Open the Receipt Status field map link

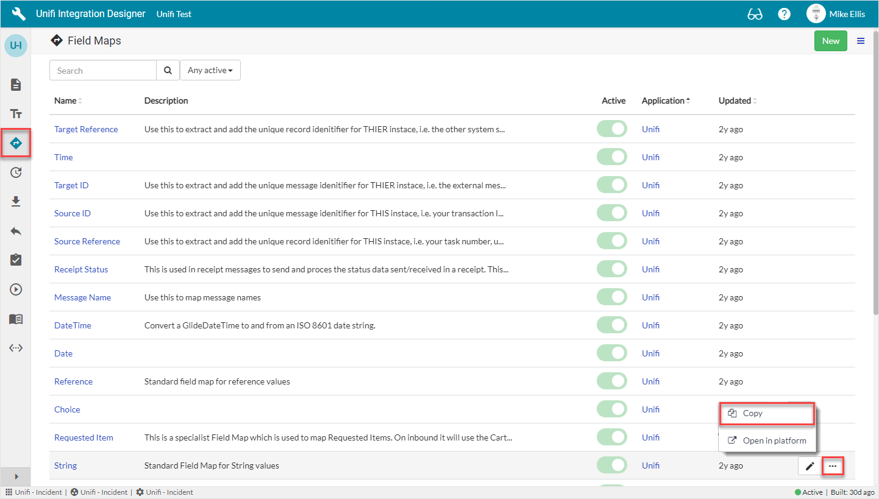[x=81, y=269]
